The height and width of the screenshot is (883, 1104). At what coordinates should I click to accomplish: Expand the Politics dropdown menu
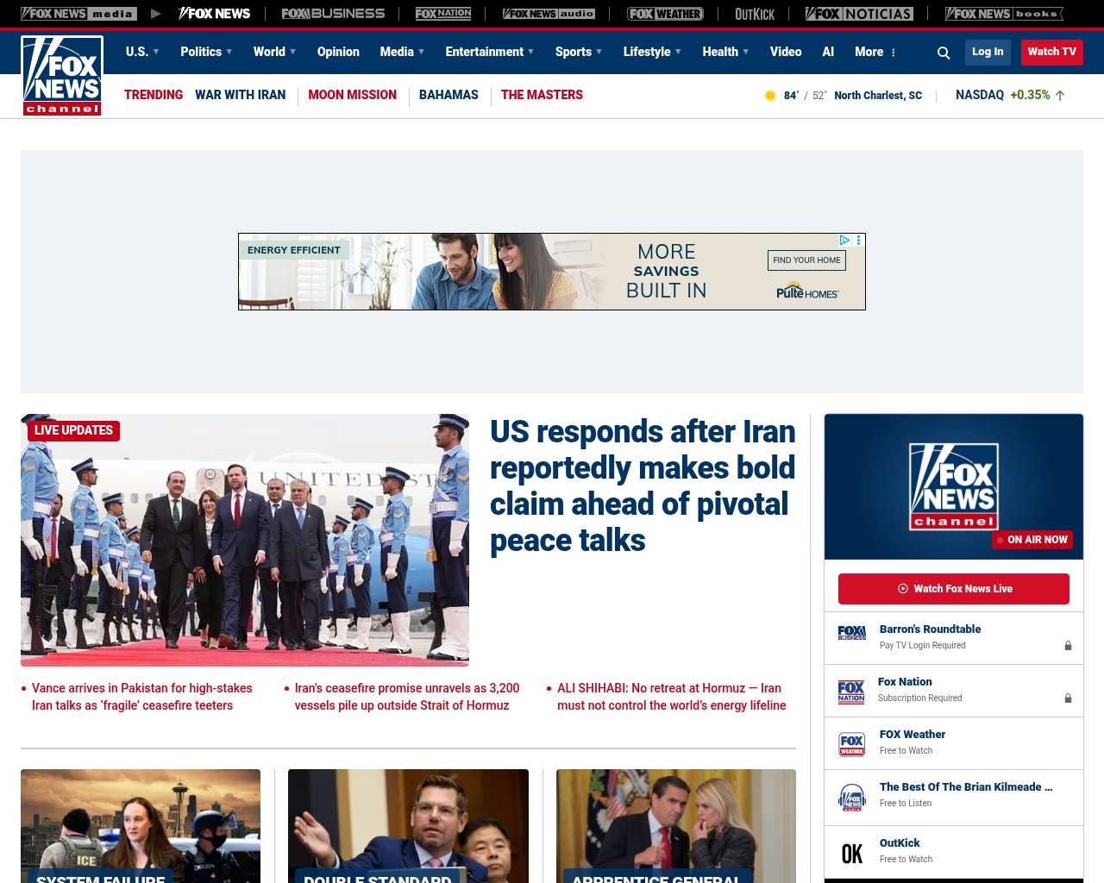point(206,52)
